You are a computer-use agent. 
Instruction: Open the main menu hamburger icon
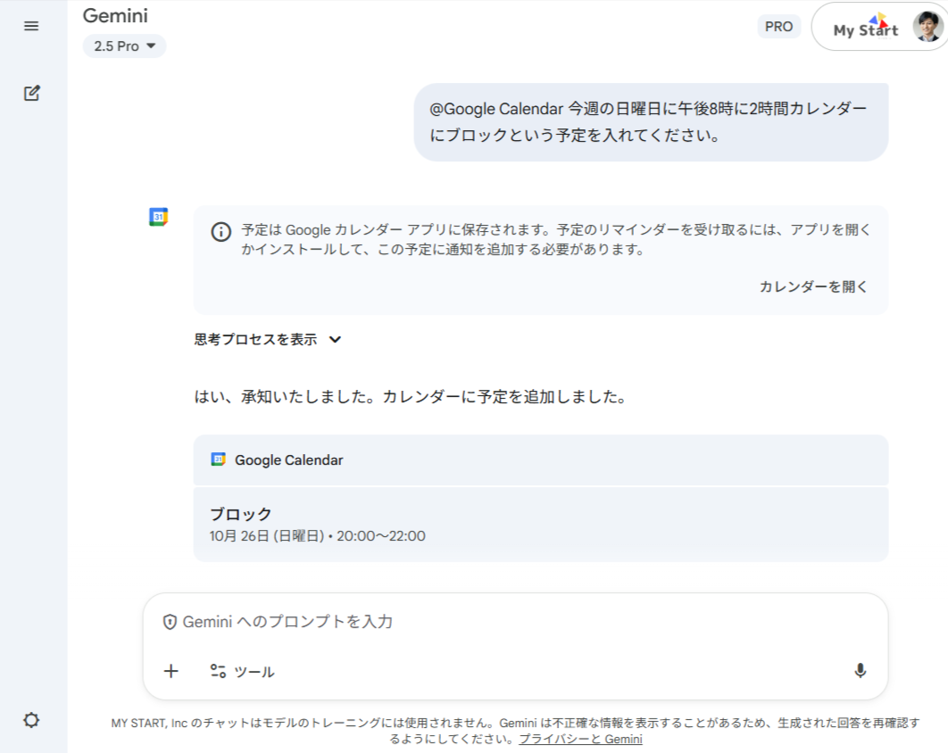point(31,26)
